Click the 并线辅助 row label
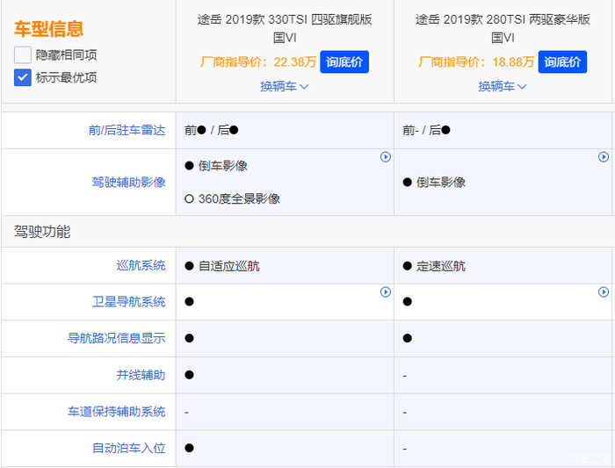This screenshot has height=468, width=615. click(x=141, y=375)
